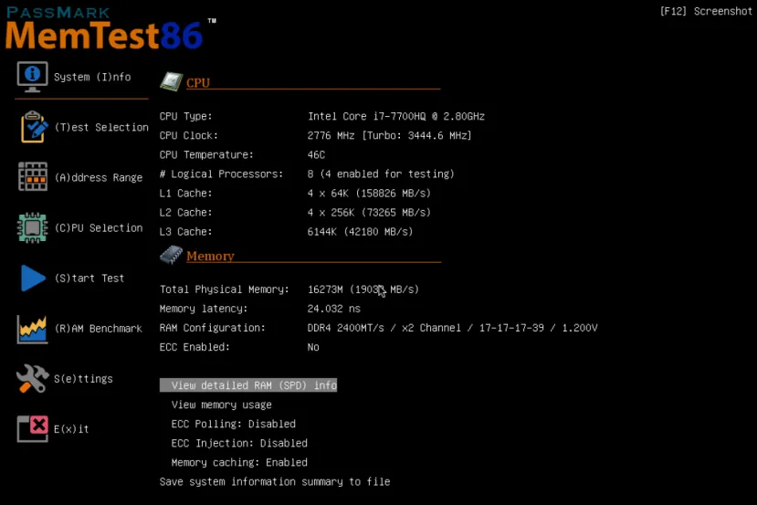The height and width of the screenshot is (505, 757).
Task: Open the (A)ddress Range menu label
Action: [99, 178]
